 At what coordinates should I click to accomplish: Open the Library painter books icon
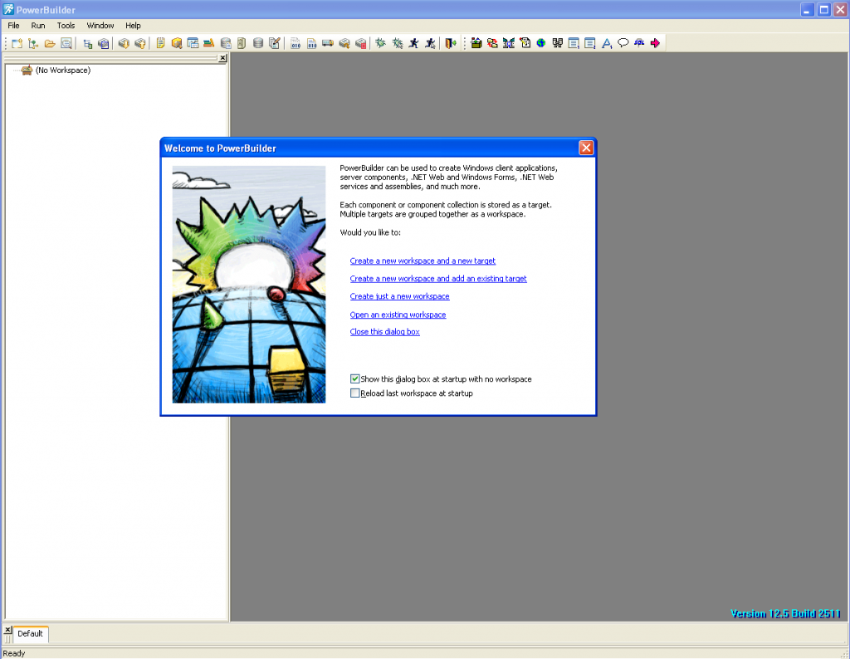coord(209,43)
